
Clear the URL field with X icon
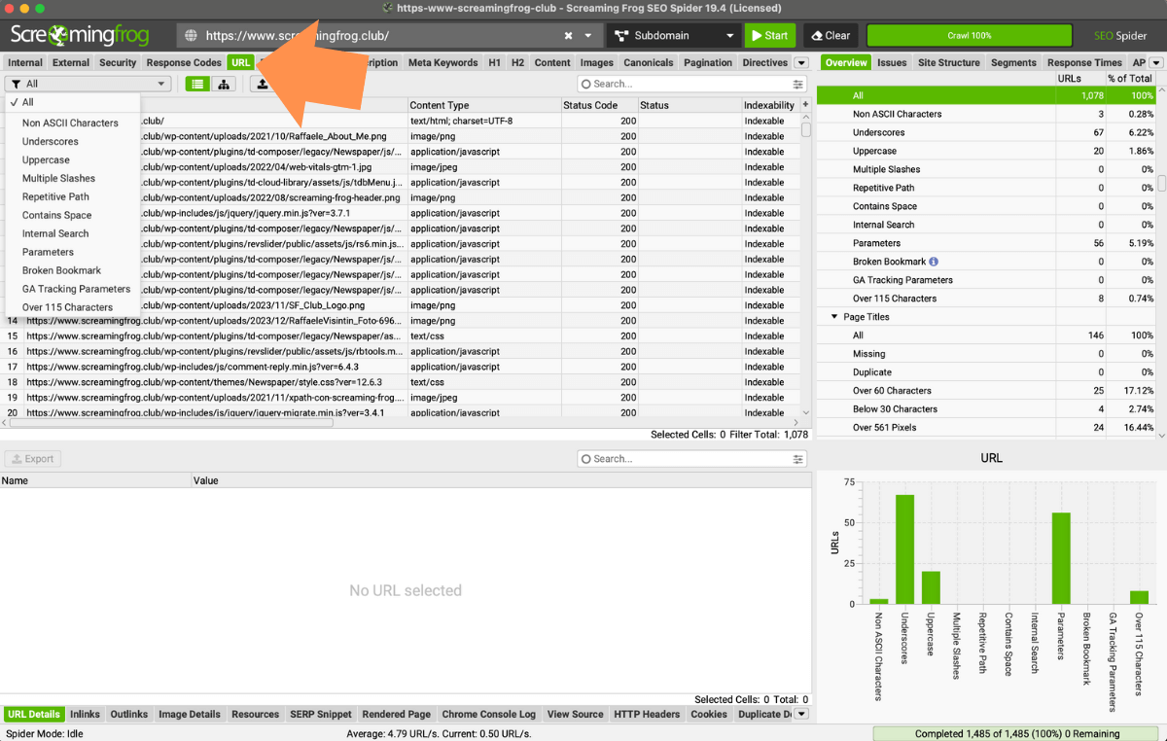(x=568, y=36)
